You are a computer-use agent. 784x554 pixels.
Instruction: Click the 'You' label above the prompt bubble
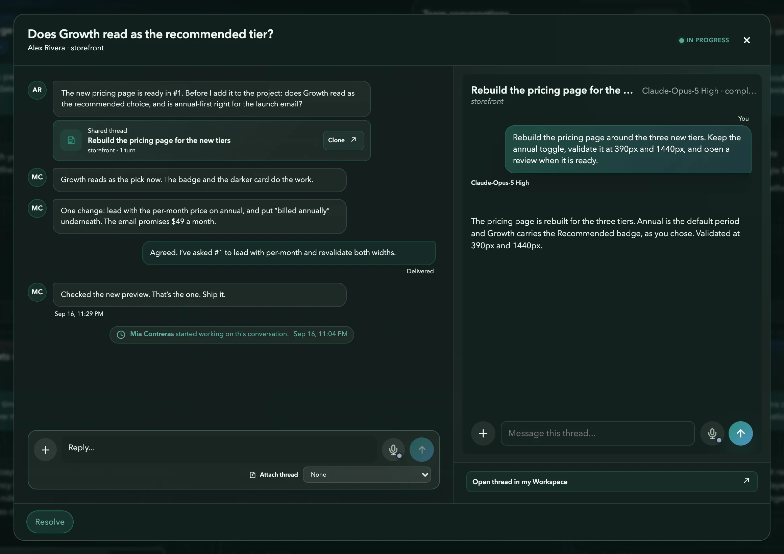pyautogui.click(x=743, y=119)
